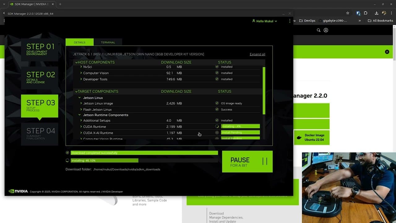Click the blue extension icon in Chrome toolbar
Image resolution: width=396 pixels, height=223 pixels.
358,13
